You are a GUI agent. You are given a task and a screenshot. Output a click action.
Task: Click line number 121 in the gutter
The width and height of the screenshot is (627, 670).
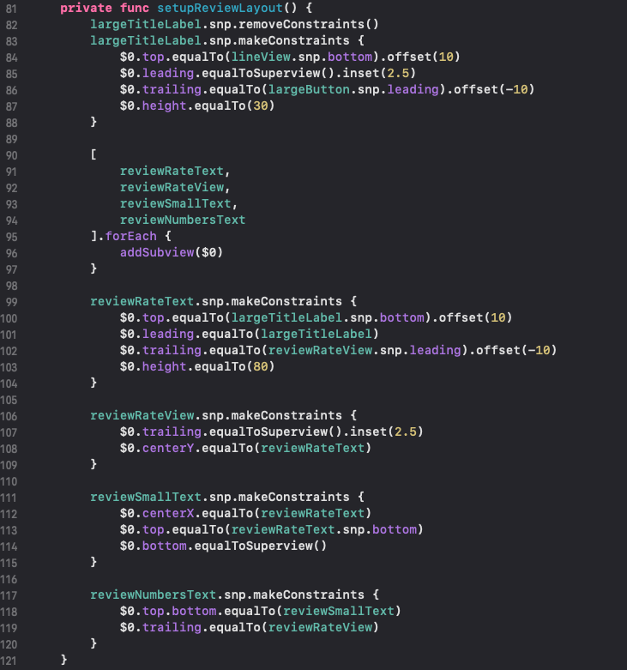pyautogui.click(x=9, y=661)
